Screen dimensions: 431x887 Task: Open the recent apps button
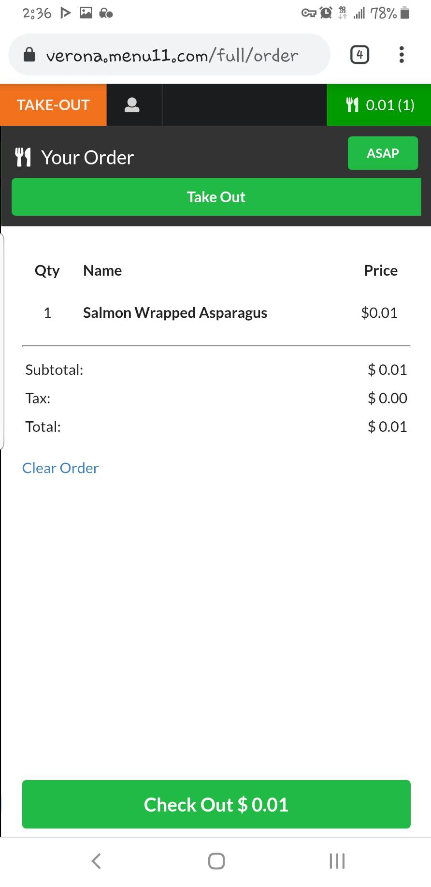(337, 861)
